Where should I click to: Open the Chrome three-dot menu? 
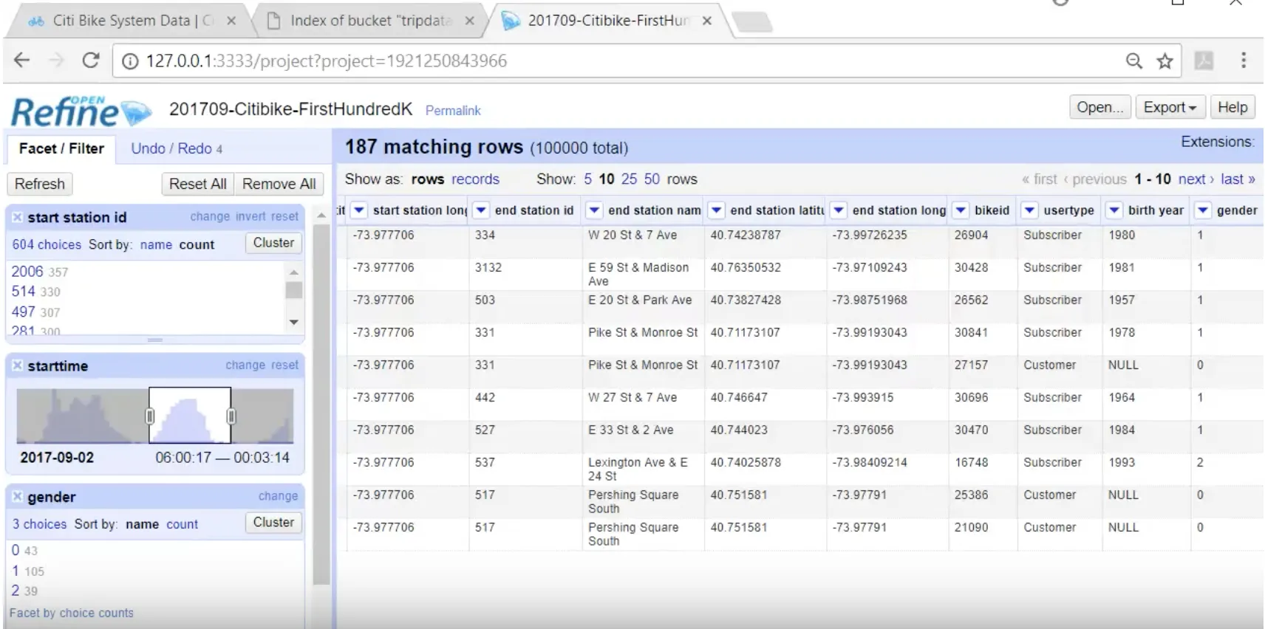tap(1244, 61)
